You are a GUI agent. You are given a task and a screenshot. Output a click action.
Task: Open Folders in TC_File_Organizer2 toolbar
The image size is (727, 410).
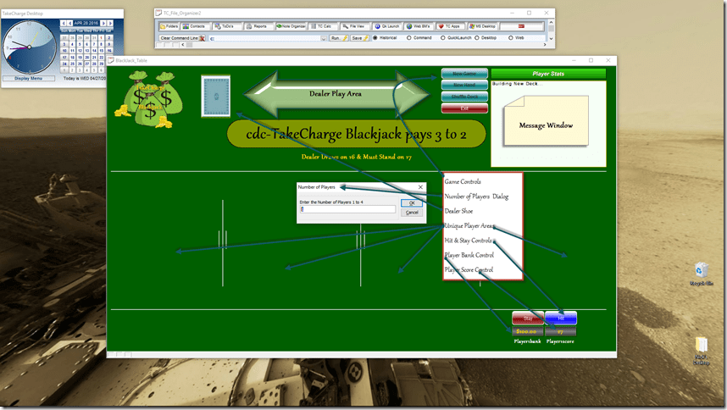pos(169,26)
